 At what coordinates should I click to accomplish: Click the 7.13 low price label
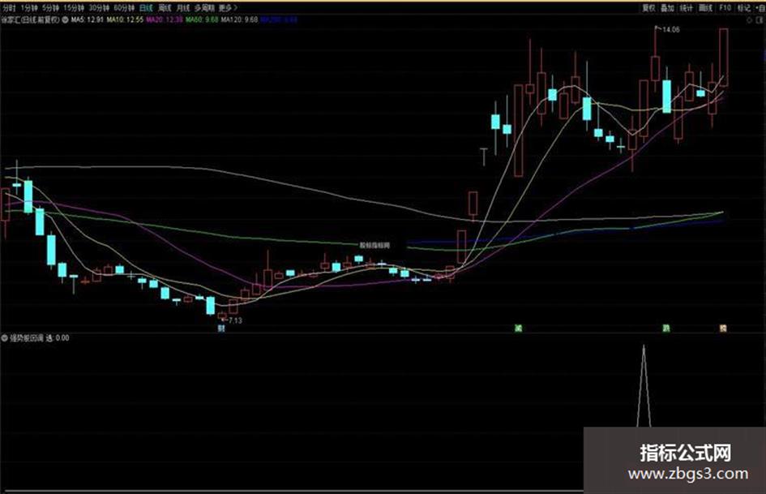(235, 321)
